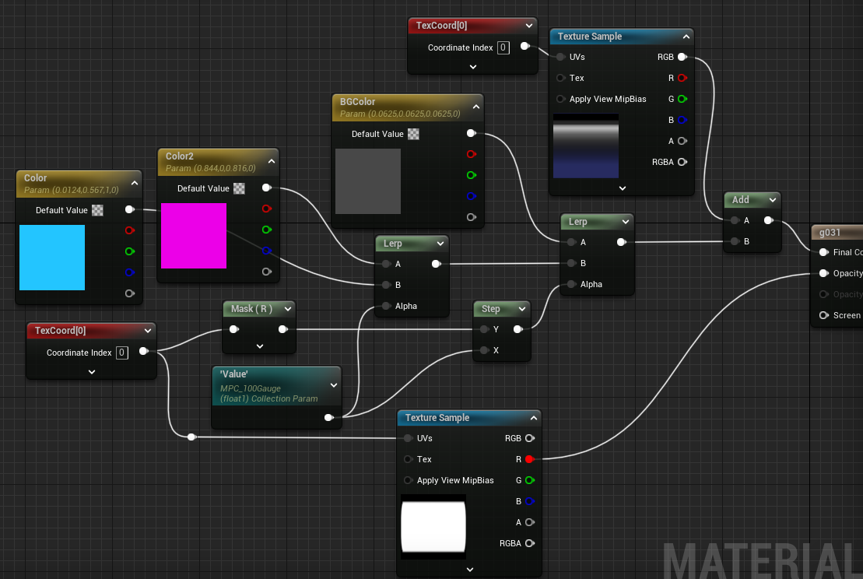
Task: Show more options below top TexCoord node
Action: (473, 67)
